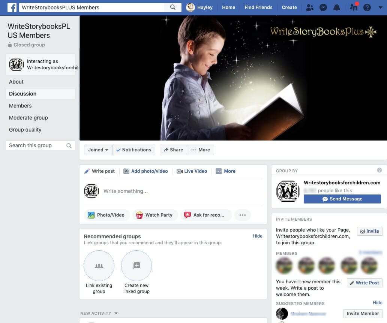Screen dimensions: 387x323
Task: Click the Share button
Action: point(173,150)
